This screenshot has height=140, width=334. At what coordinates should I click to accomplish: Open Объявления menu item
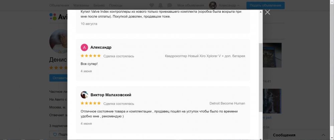tap(59, 5)
